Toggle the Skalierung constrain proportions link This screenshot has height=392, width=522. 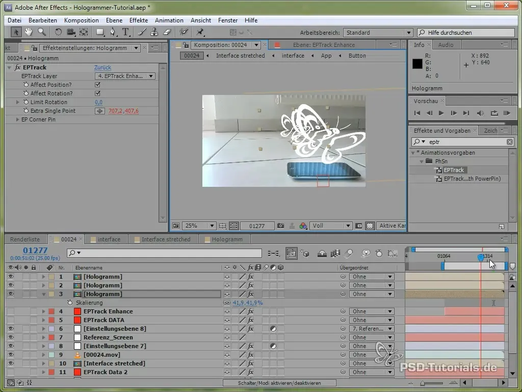227,303
